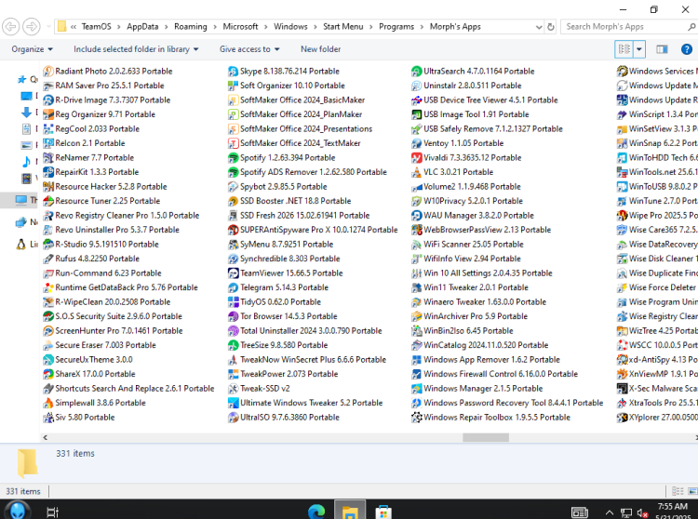This screenshot has width=698, height=519.
Task: Open Microsoft Store from the taskbar
Action: [383, 511]
